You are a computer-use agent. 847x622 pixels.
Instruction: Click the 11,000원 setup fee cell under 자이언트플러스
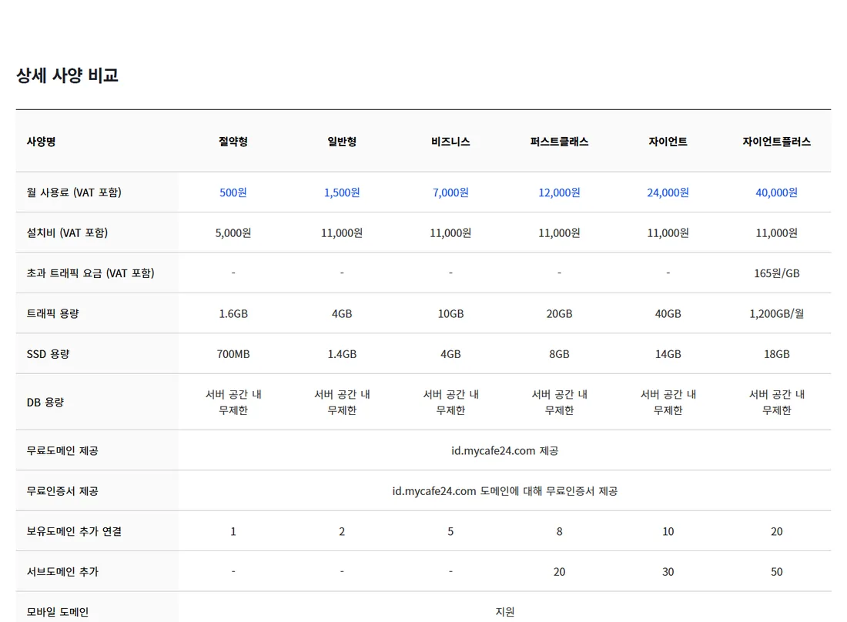(x=776, y=232)
